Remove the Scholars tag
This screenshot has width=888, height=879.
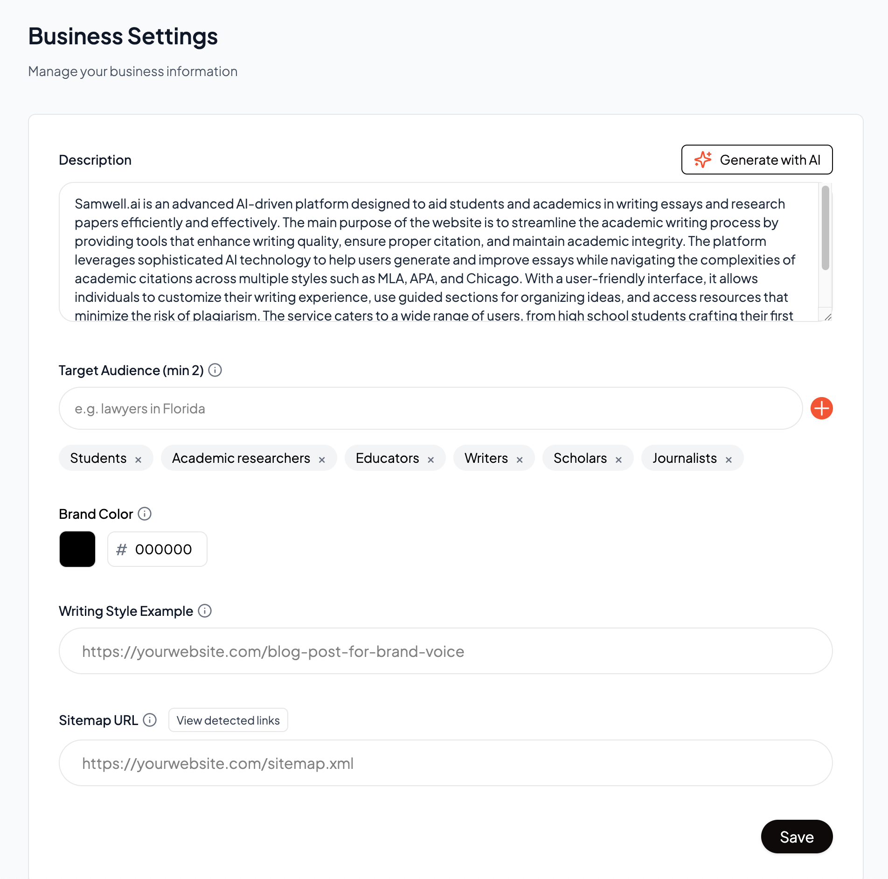point(618,460)
